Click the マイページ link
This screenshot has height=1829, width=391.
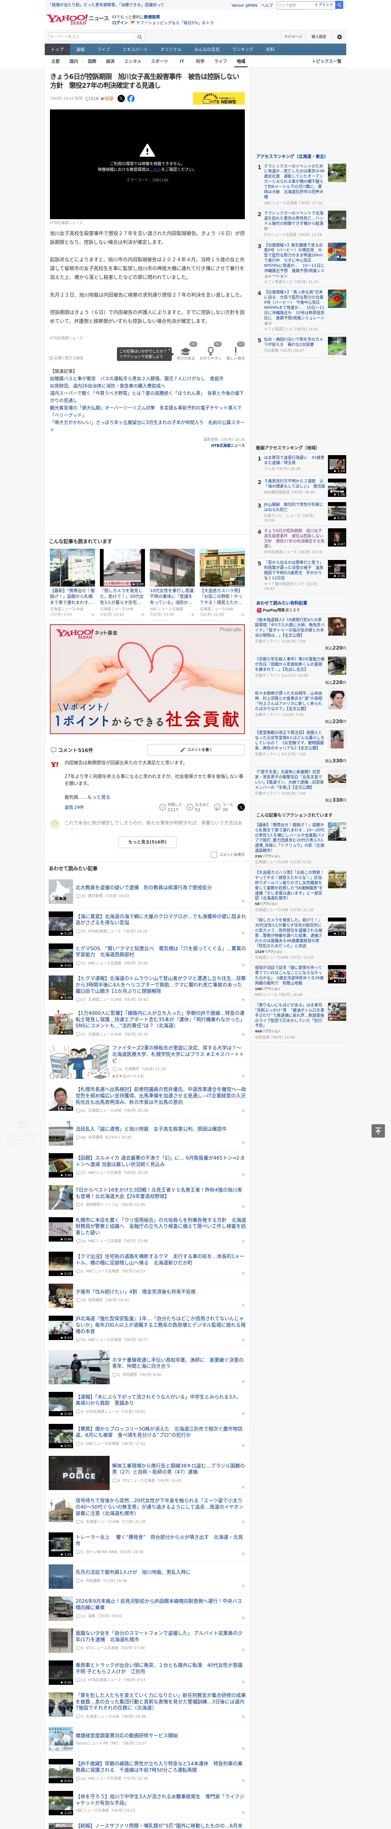click(x=293, y=36)
